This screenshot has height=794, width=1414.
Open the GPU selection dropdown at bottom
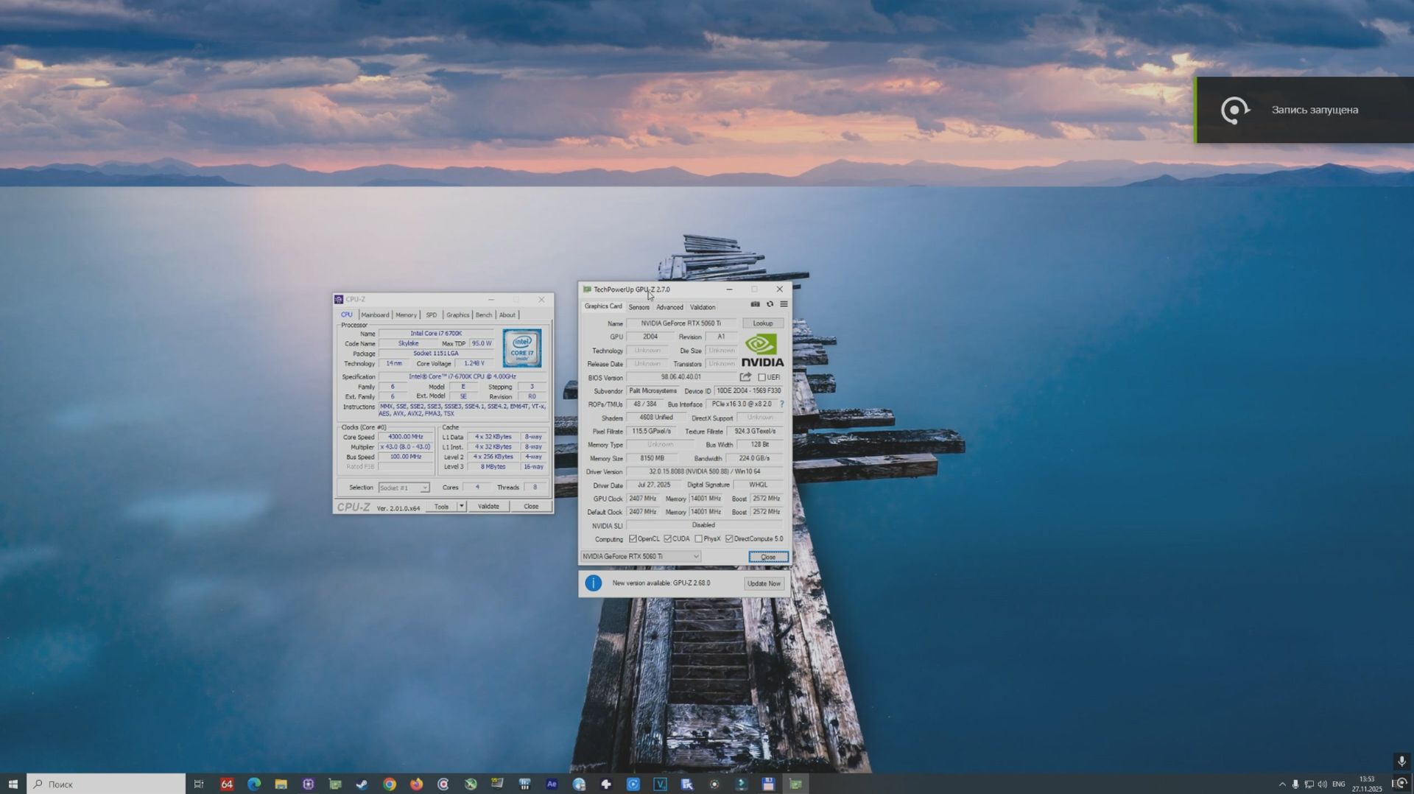click(695, 556)
